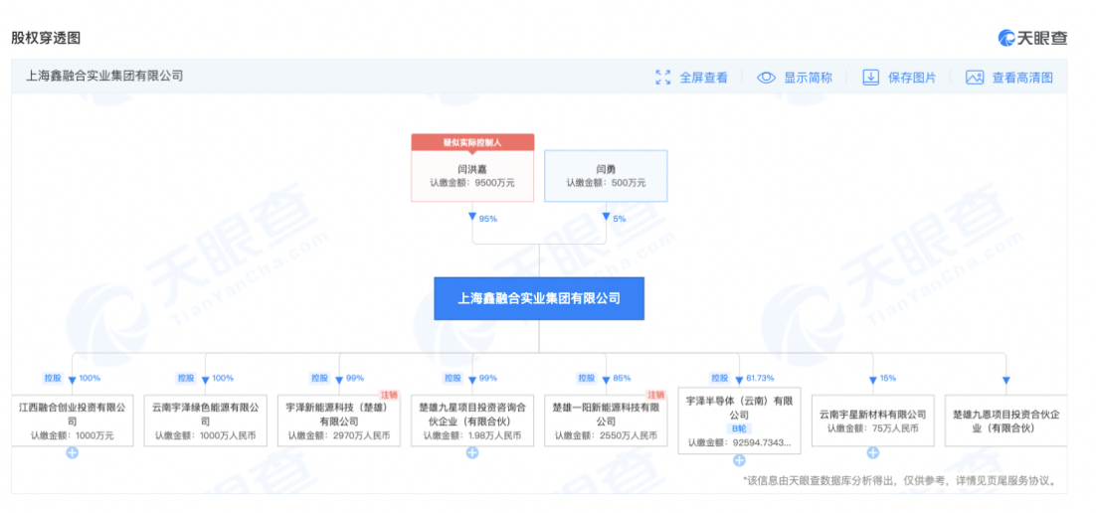The height and width of the screenshot is (513, 1096).
Task: Select shareholder card 闫勇
Action: coord(606,175)
